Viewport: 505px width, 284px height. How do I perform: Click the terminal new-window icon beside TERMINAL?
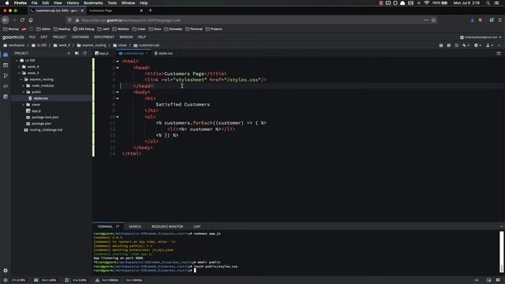pos(118,226)
